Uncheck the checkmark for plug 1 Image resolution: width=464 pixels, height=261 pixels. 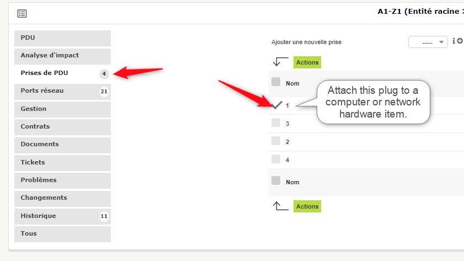tap(276, 105)
